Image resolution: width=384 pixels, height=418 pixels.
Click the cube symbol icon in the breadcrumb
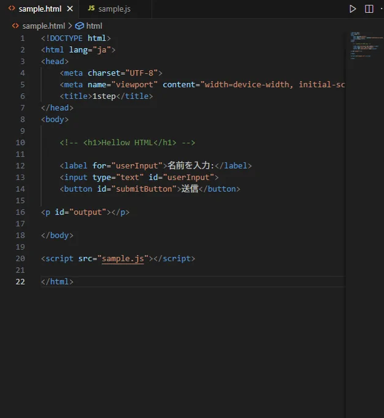(80, 26)
